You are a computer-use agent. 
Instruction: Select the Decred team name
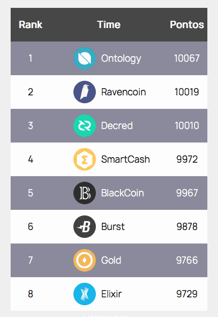tap(117, 126)
